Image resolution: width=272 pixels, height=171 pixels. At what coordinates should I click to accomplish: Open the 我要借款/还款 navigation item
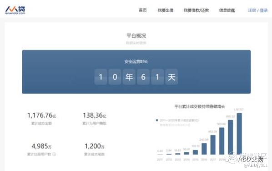click(x=196, y=10)
